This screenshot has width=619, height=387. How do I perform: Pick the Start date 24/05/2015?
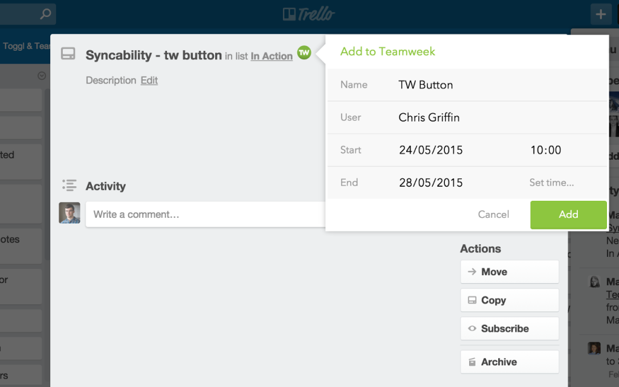coord(431,151)
